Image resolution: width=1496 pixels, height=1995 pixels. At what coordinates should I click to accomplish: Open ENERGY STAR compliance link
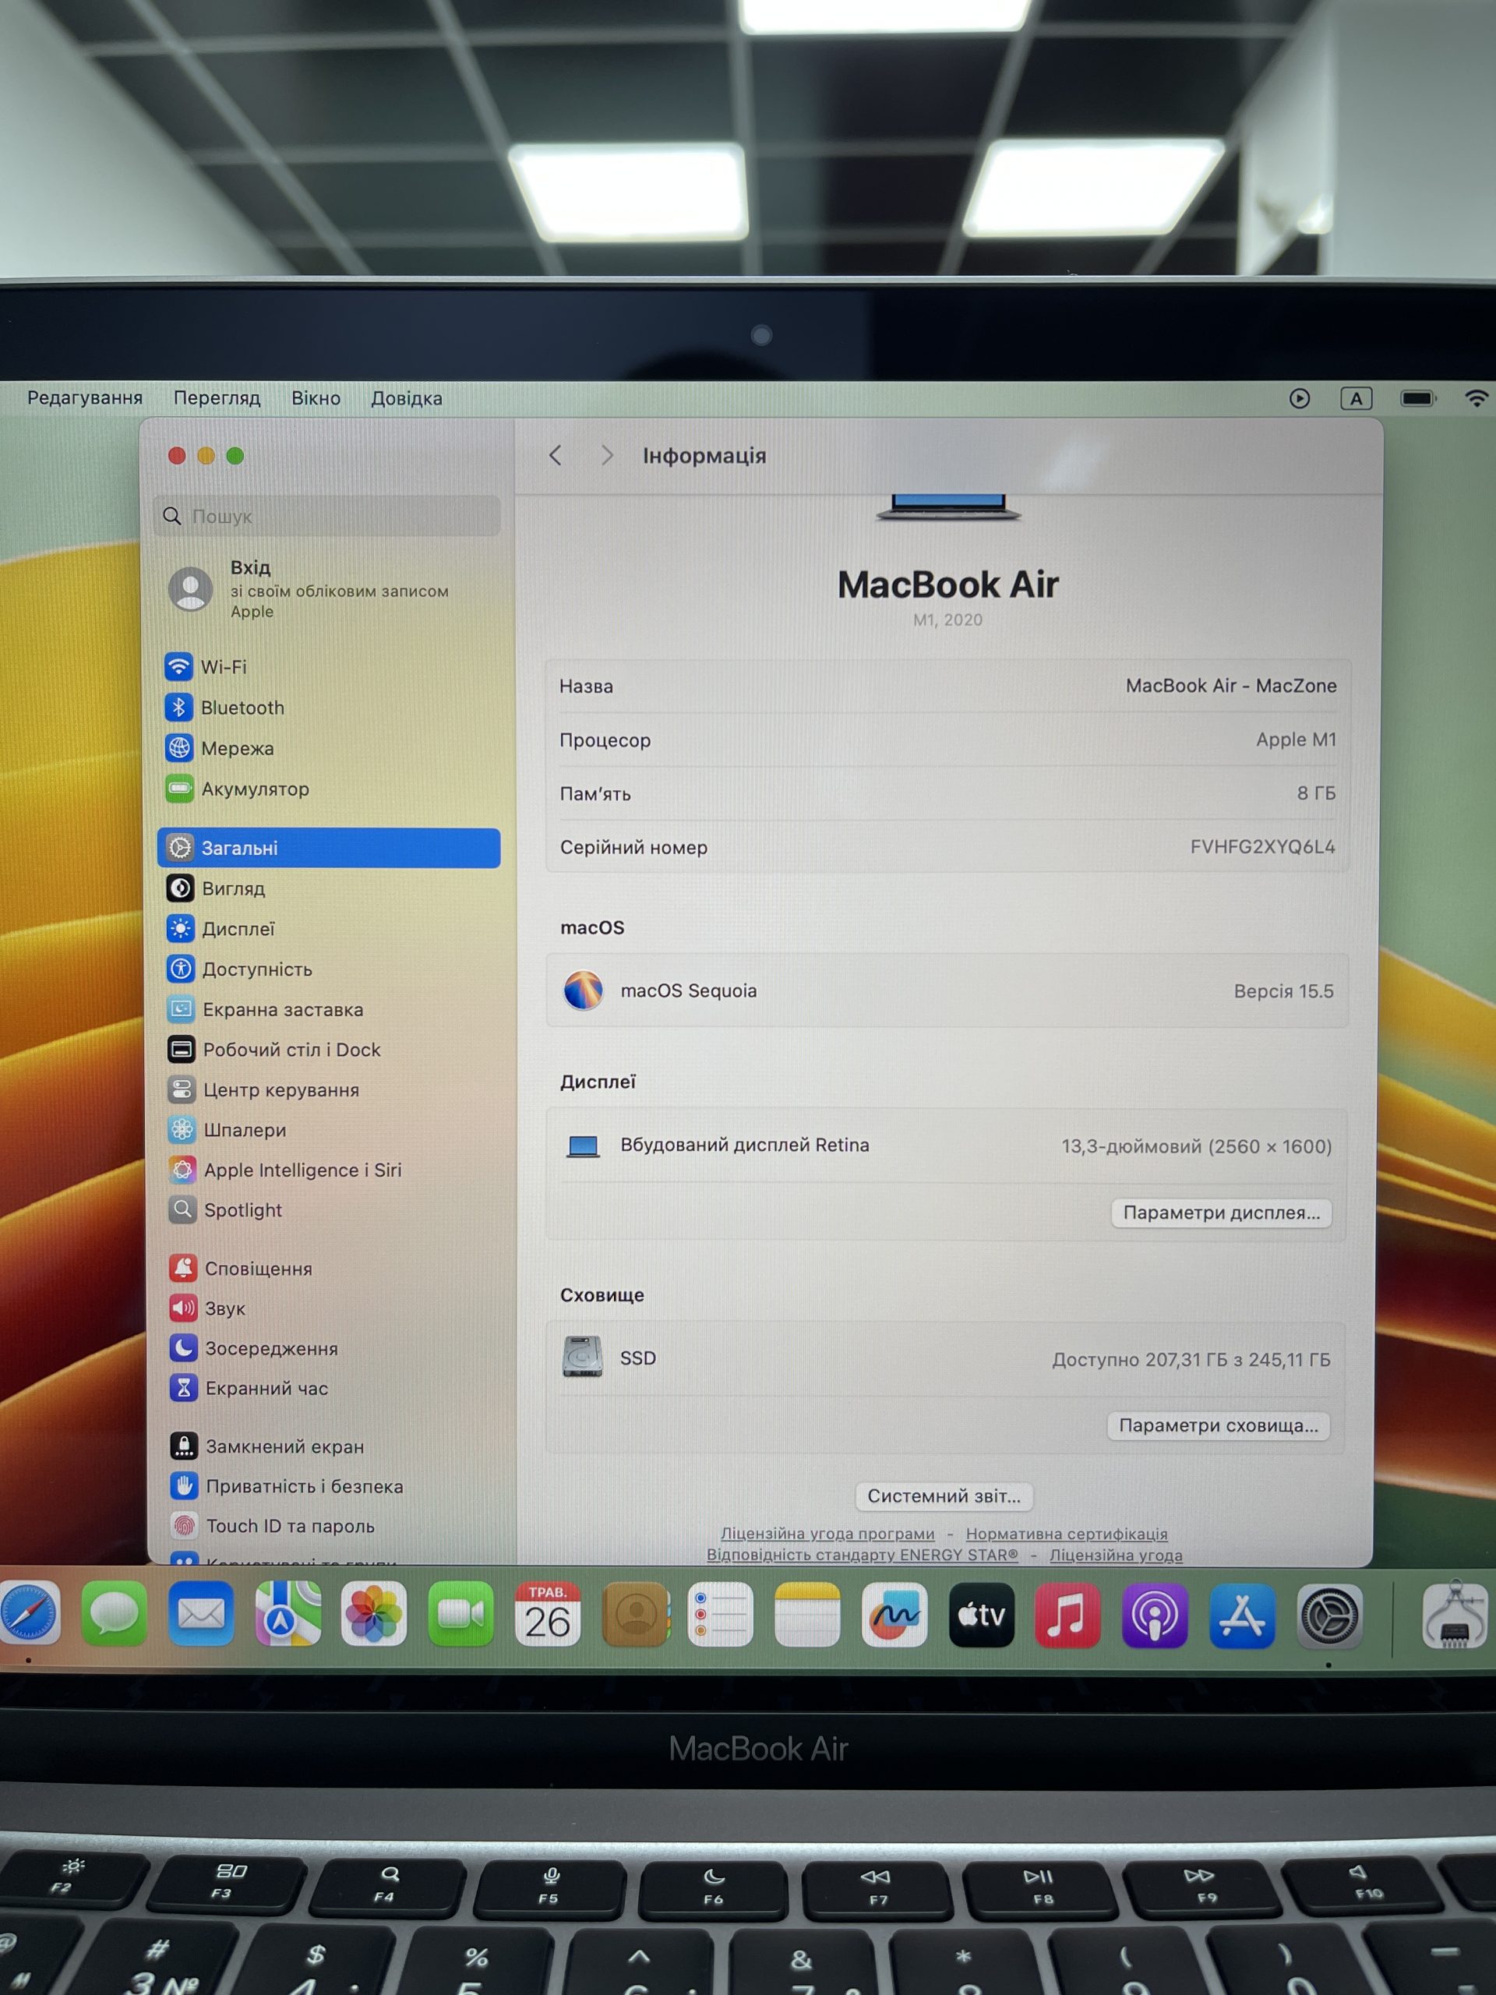(x=862, y=1554)
